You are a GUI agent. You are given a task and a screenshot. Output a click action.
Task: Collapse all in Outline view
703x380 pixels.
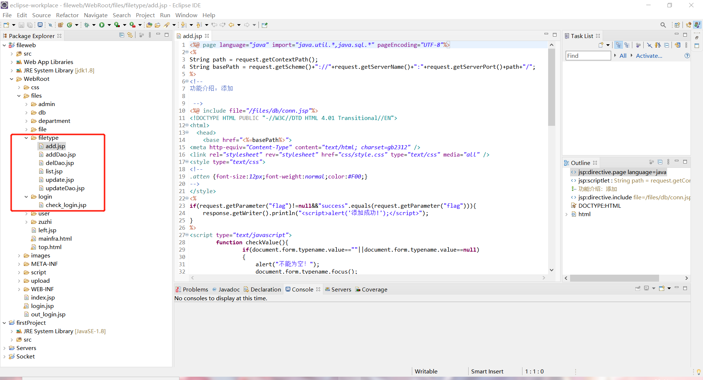point(660,162)
